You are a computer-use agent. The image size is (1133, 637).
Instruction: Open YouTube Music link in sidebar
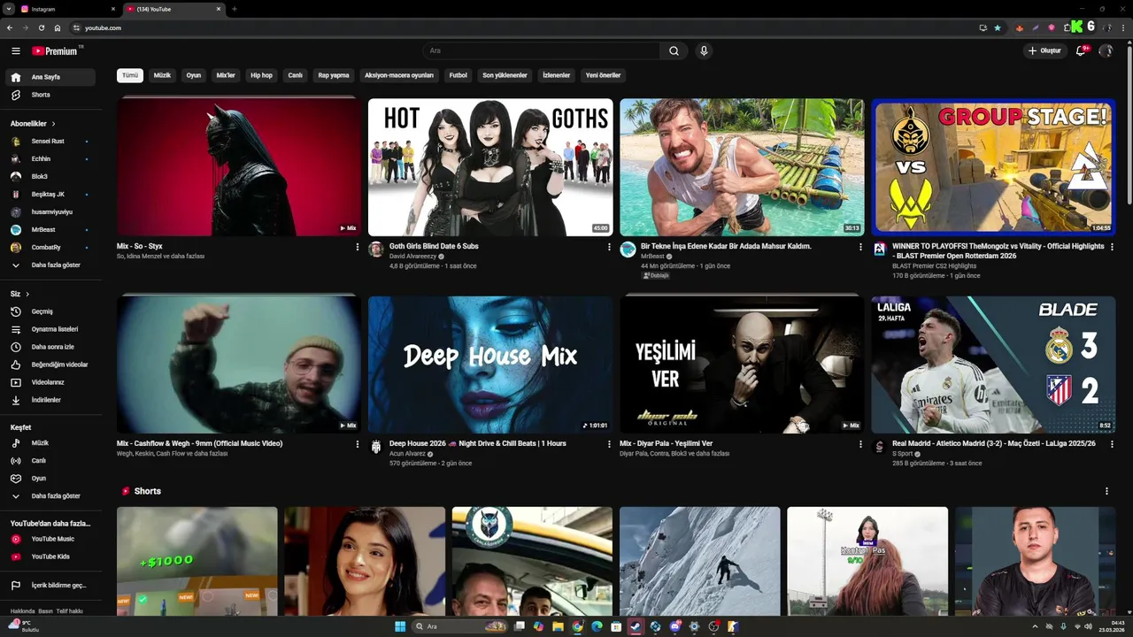coord(51,539)
